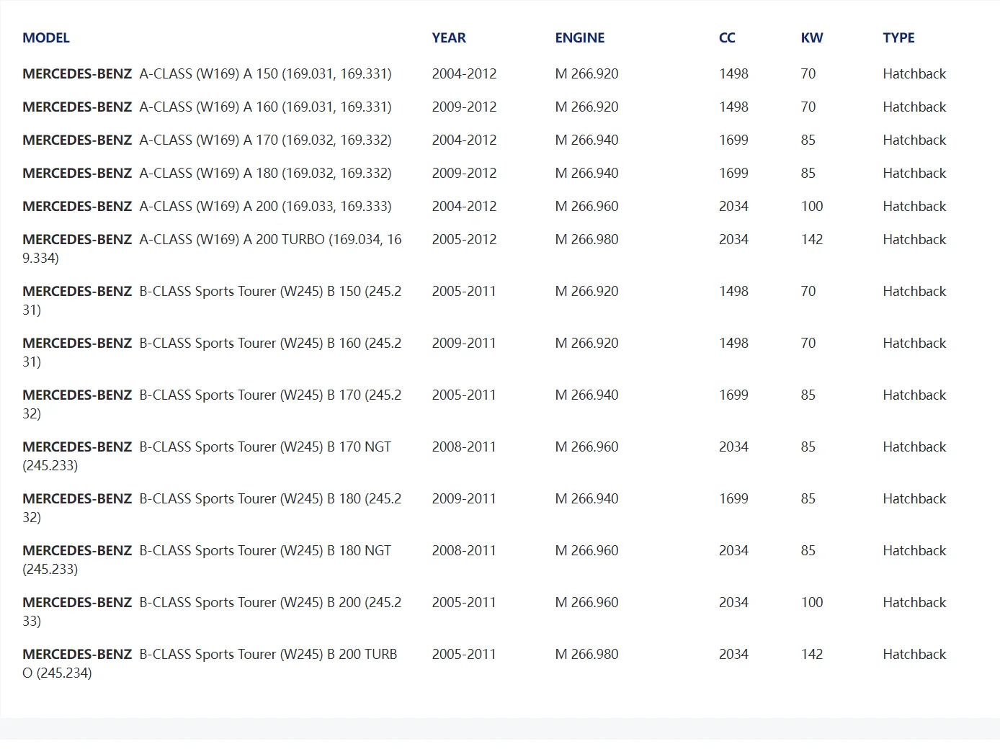Click the MODEL column header

[46, 37]
